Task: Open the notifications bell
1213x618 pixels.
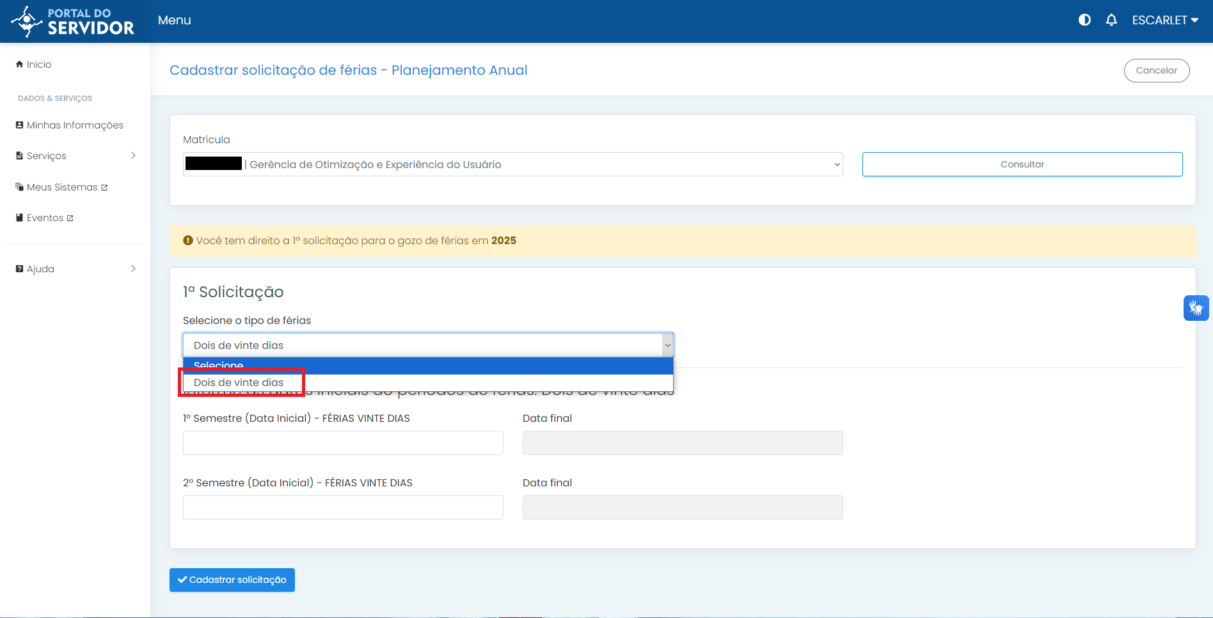Action: coord(1111,20)
